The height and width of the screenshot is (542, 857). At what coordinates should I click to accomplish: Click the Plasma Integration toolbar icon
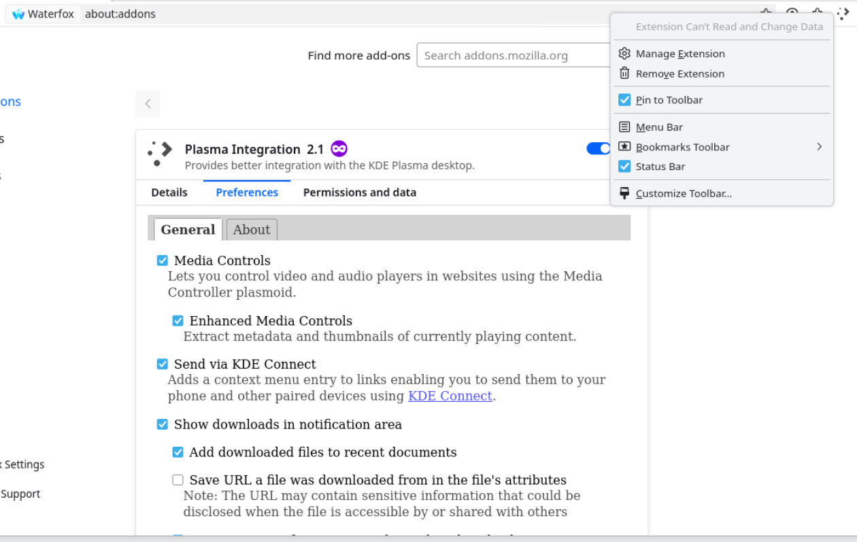843,14
